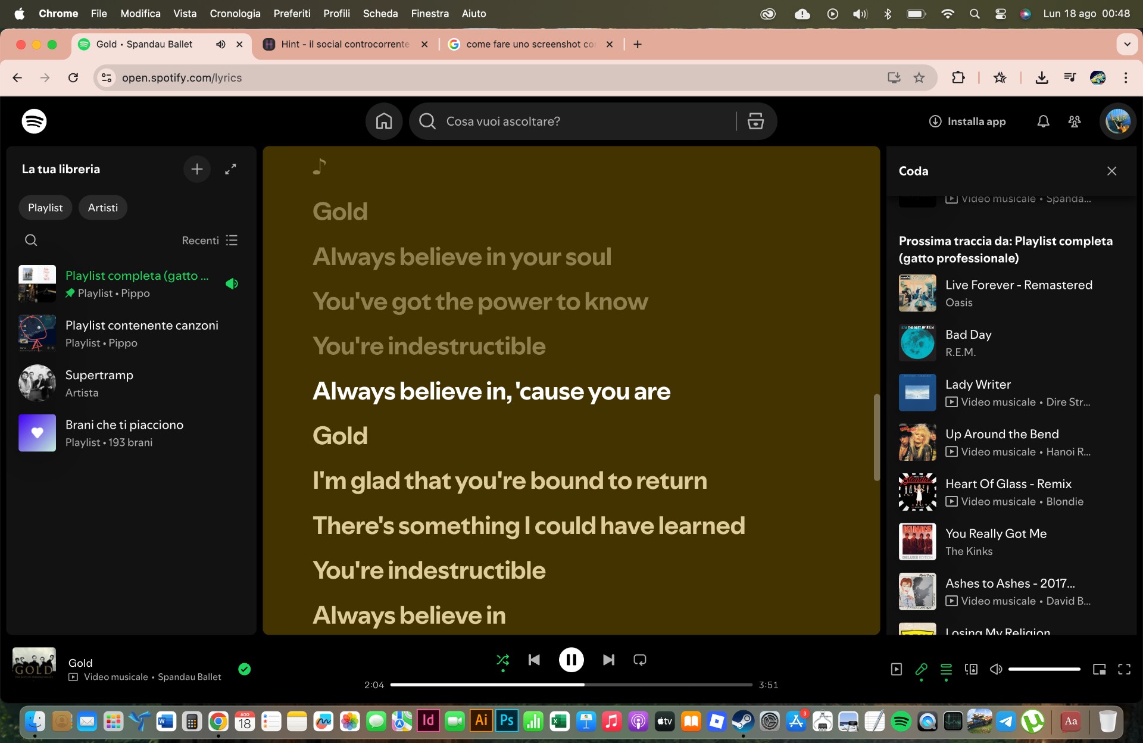Open the tab search dropdown arrow
The image size is (1143, 743).
(x=1127, y=44)
